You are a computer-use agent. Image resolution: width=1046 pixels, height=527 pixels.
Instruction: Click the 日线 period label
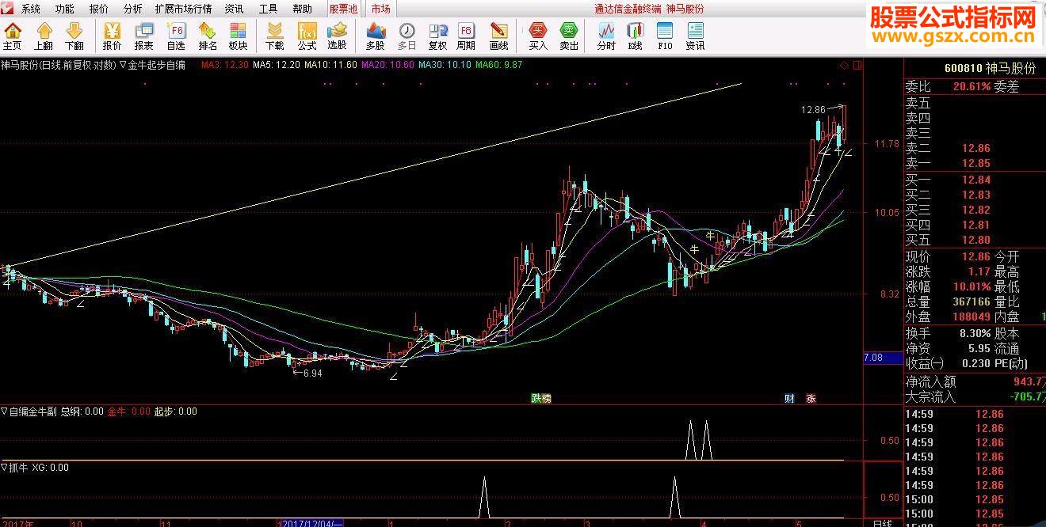(x=882, y=523)
